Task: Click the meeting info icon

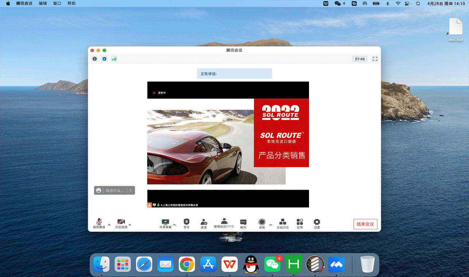Action: point(95,59)
